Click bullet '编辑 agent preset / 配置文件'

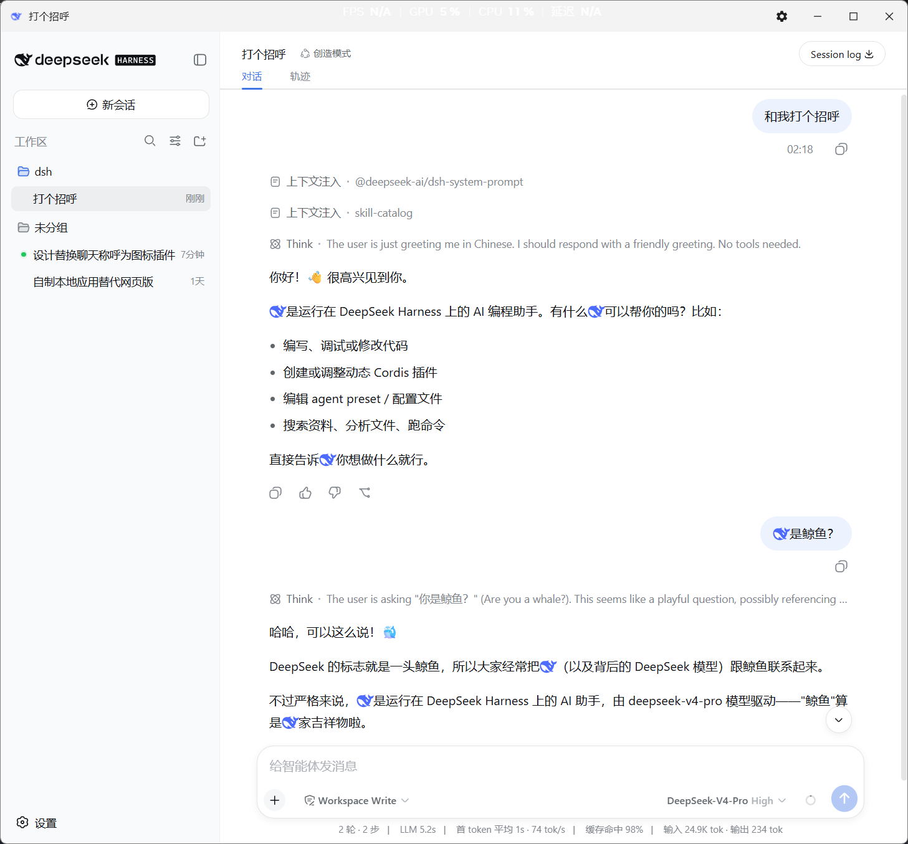click(363, 399)
